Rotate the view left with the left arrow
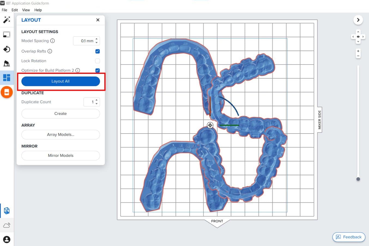The height and width of the screenshot is (246, 369). 353,37
